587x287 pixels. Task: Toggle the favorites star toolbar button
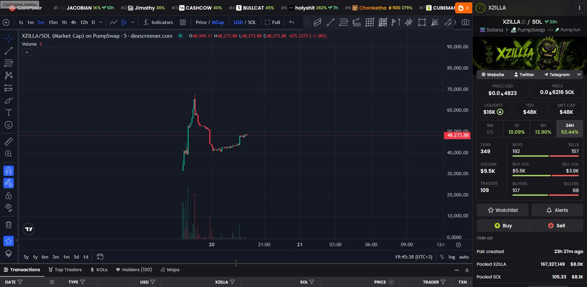8,241
